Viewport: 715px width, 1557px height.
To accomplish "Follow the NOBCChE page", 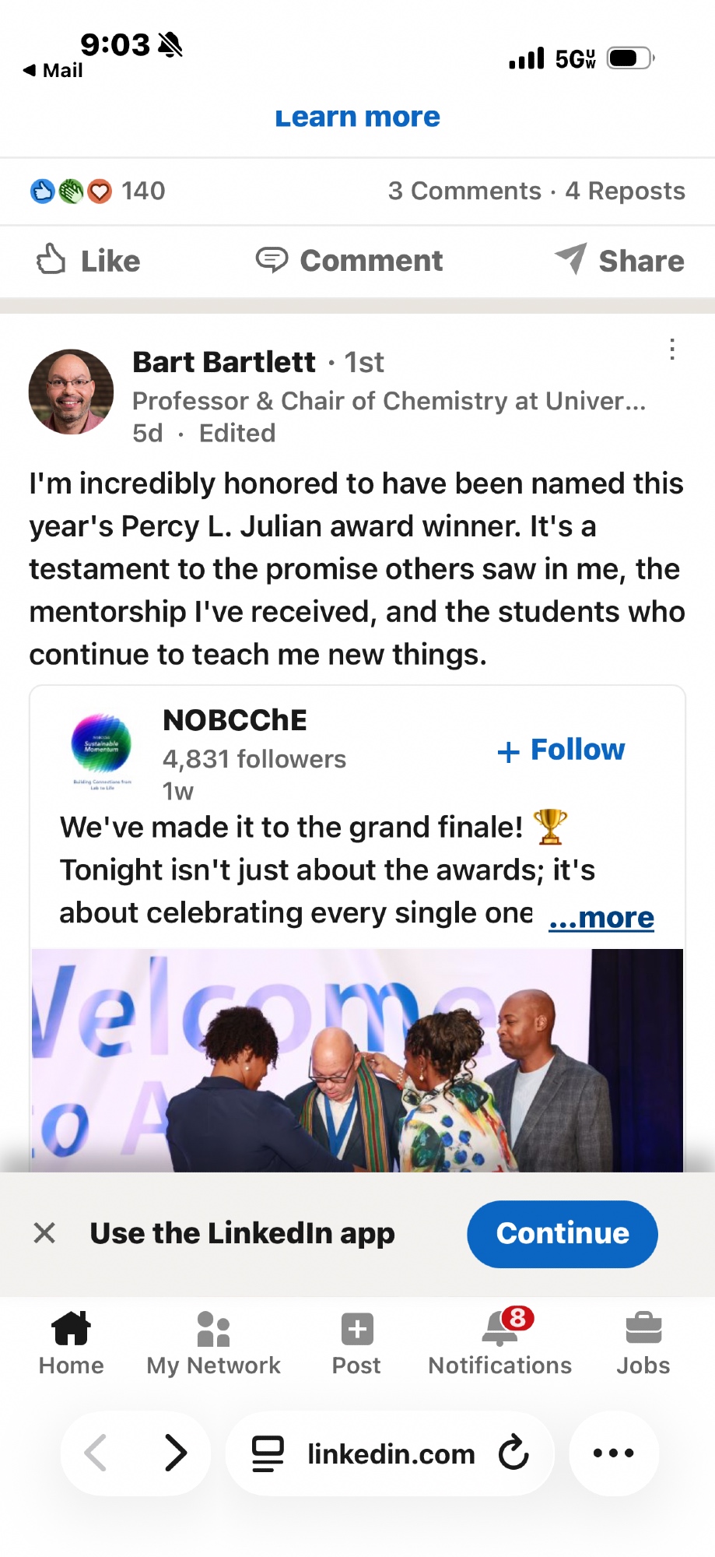I will [x=561, y=750].
